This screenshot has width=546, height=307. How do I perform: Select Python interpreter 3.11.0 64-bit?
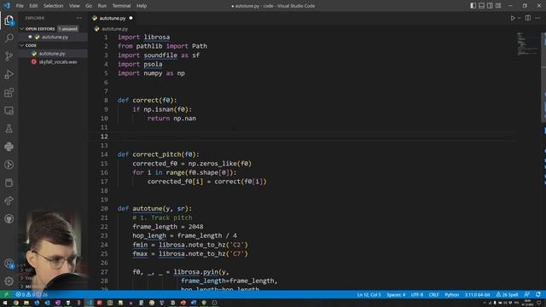coord(478,294)
